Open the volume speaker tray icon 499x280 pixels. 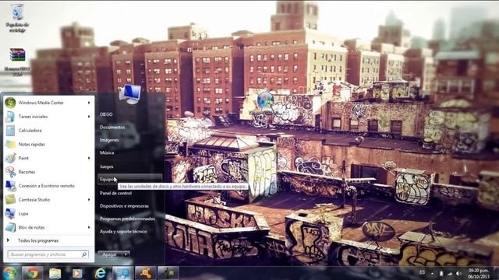coord(458,273)
